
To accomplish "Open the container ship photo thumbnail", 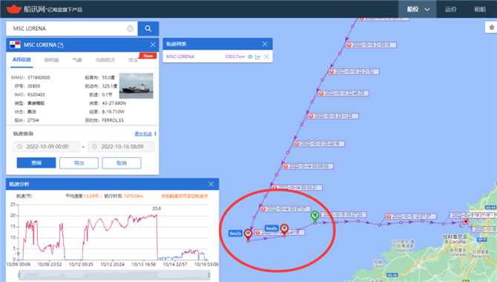I will (x=136, y=85).
